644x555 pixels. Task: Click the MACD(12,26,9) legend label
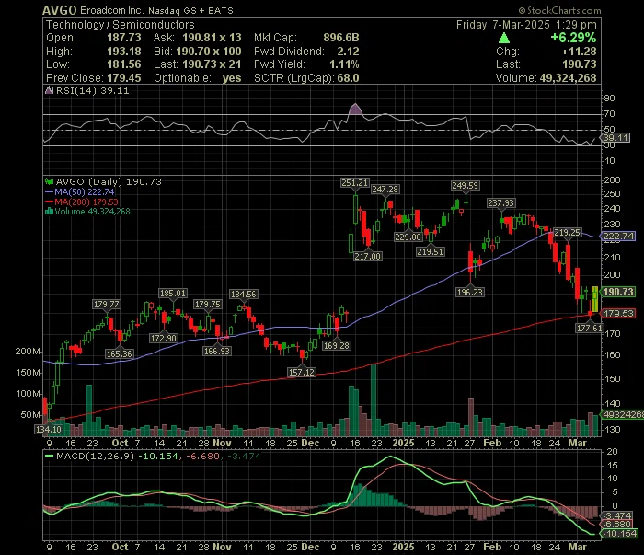pos(95,456)
